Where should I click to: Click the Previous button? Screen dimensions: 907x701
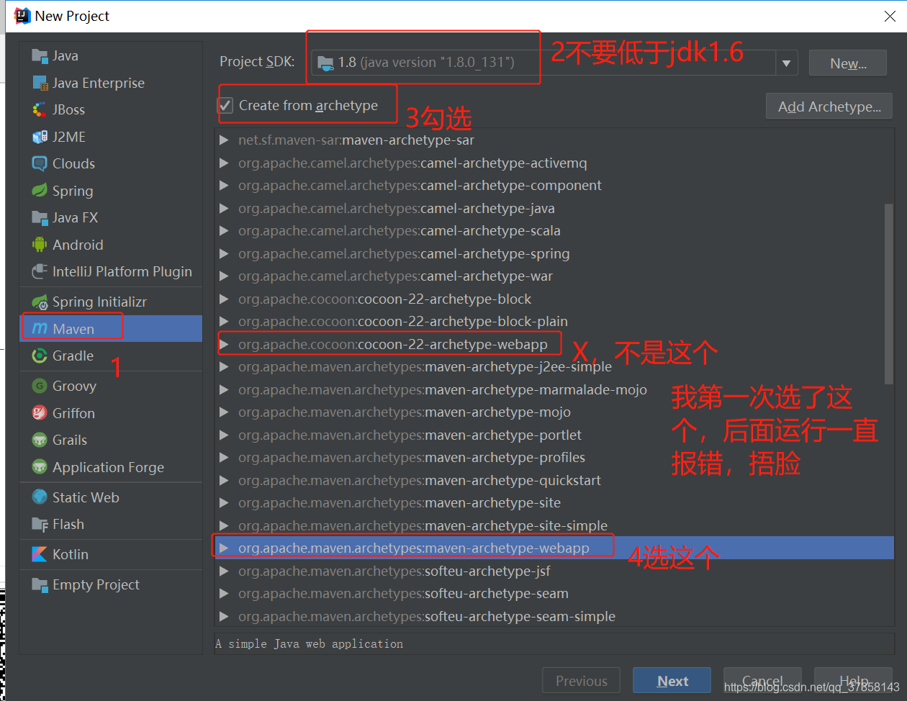tap(582, 681)
